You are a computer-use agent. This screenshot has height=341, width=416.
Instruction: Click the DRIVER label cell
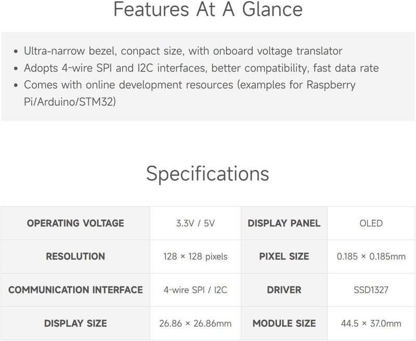(284, 289)
